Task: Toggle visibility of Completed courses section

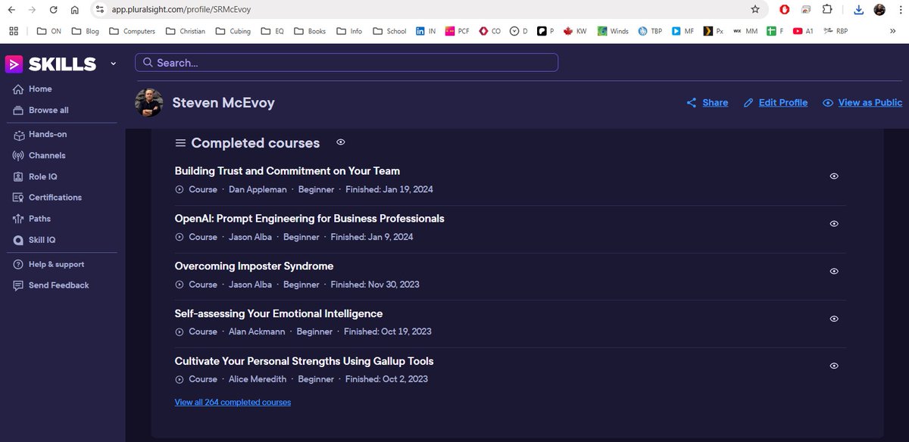Action: [341, 142]
